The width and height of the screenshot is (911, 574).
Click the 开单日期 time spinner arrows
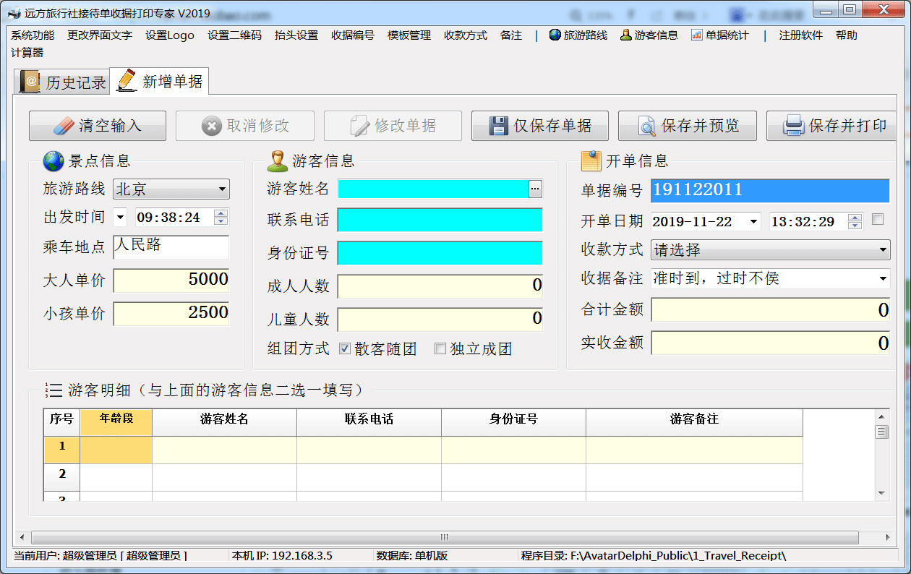855,222
